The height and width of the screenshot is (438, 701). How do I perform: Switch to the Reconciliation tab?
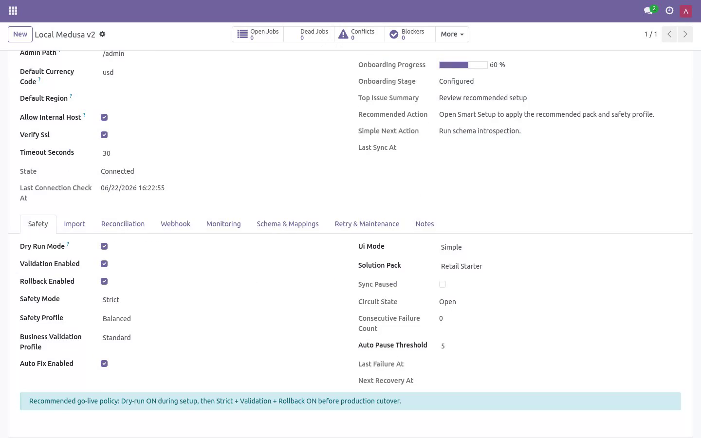pyautogui.click(x=123, y=224)
